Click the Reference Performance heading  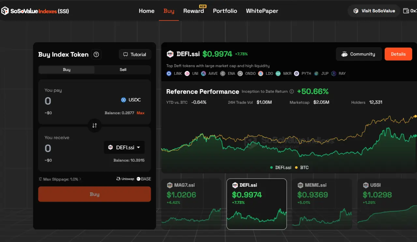(x=203, y=92)
